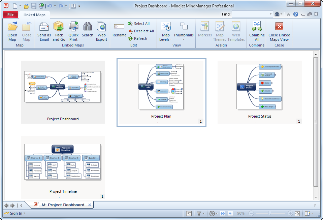The width and height of the screenshot is (323, 220).
Task: Click the Open folder icon in quick access toolbar
Action: pyautogui.click(x=26, y=6)
